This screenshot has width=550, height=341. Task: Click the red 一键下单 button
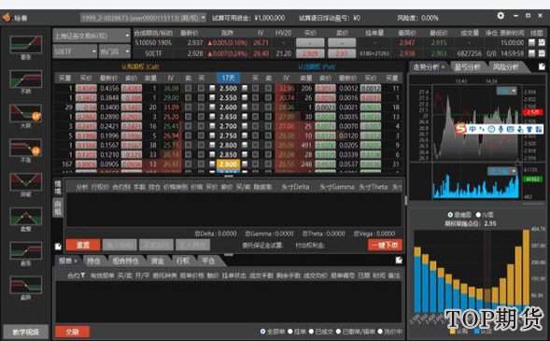click(x=385, y=245)
